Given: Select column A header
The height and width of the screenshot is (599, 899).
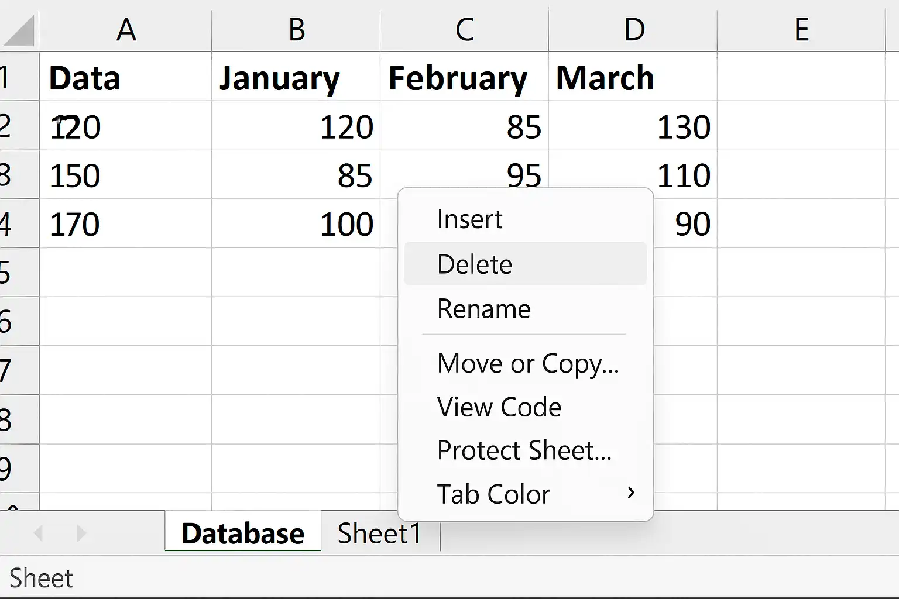Looking at the screenshot, I should [x=126, y=29].
